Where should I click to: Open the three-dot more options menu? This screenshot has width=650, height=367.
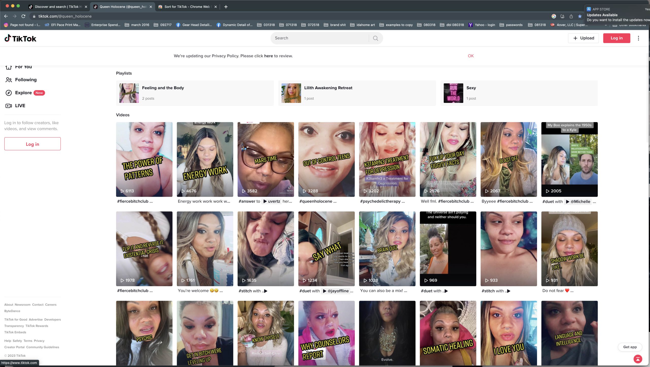(x=638, y=38)
